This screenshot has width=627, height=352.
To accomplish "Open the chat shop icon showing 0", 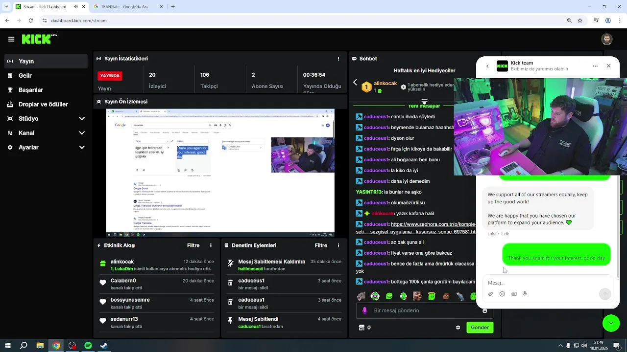I will [365, 328].
